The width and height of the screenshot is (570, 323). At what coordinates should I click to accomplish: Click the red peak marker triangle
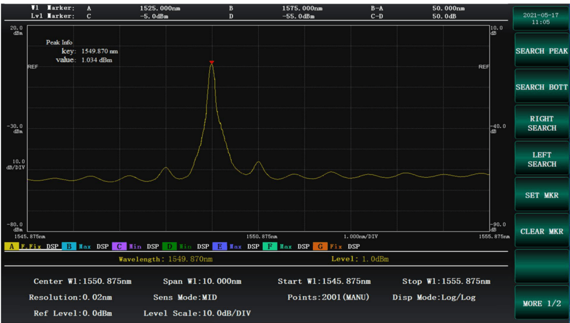[211, 62]
